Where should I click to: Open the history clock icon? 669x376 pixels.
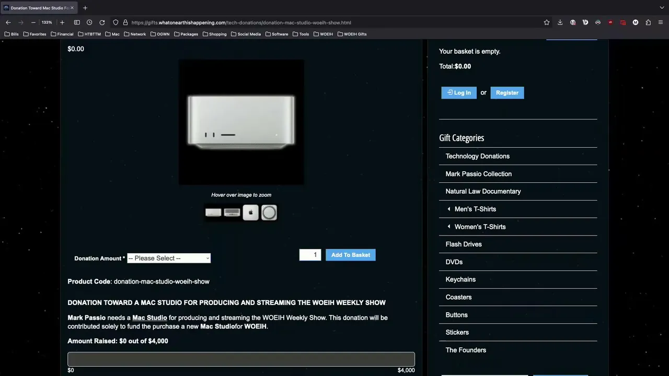point(89,22)
